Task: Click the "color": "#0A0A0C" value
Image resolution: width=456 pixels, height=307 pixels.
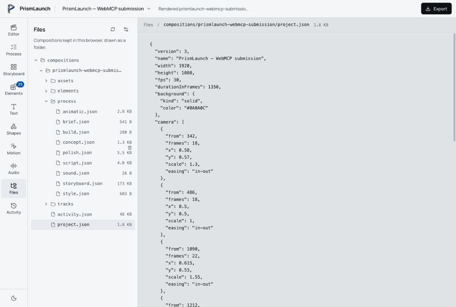Action: click(x=196, y=108)
